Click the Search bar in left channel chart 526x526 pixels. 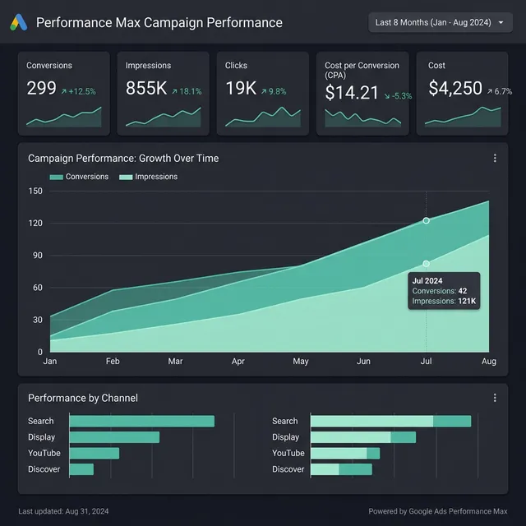coord(141,421)
